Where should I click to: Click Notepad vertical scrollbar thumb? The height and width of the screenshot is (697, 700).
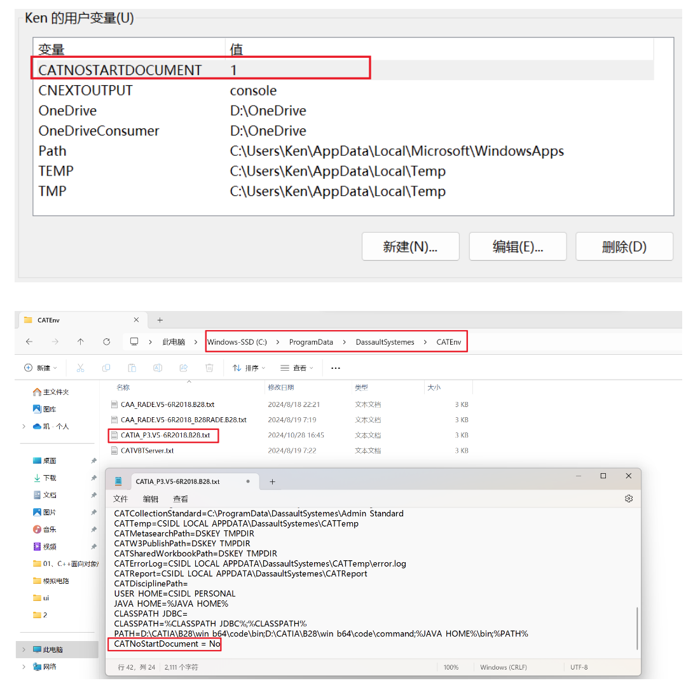click(637, 628)
